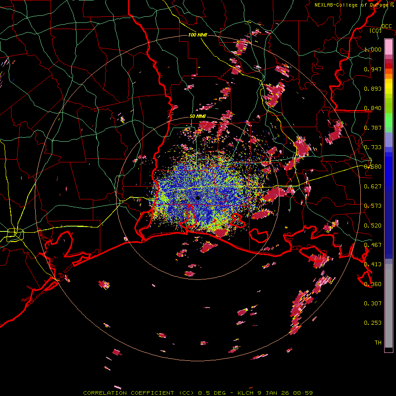Viewport: 396px width, 396px height.
Task: Pick the gray swatch on the color bar
Action: point(389,306)
